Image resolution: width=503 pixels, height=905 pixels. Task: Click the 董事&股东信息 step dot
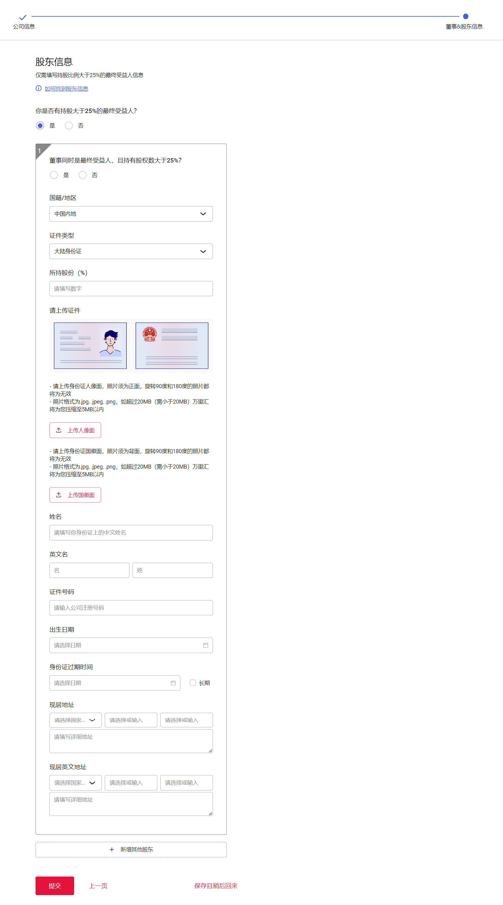click(466, 16)
